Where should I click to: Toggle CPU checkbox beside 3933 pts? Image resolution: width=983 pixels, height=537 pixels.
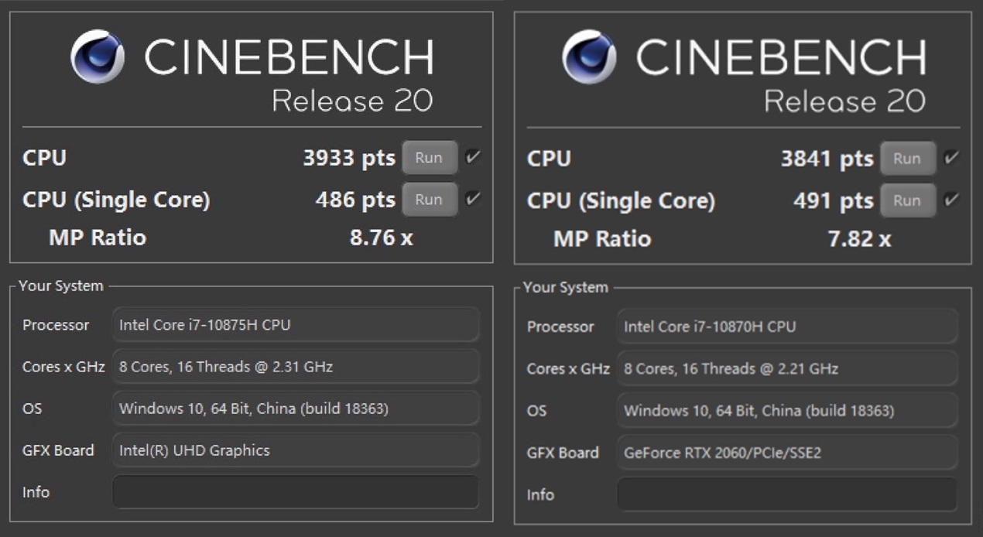(x=472, y=158)
